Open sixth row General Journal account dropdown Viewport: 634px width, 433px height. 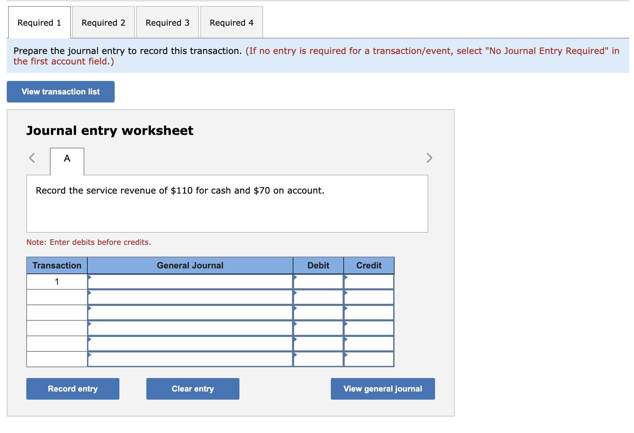(190, 359)
